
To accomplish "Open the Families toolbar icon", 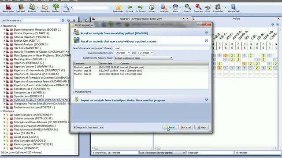I will point(56,8).
